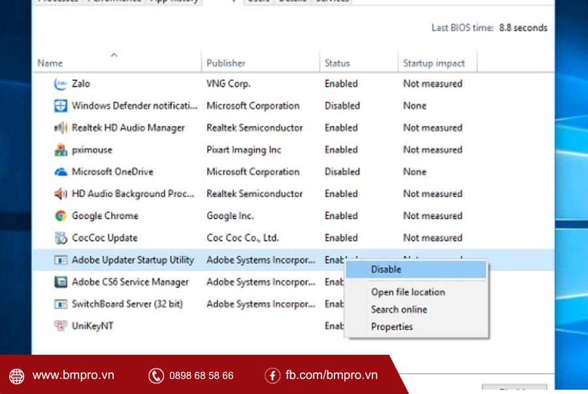This screenshot has width=588, height=394.
Task: Click Disabled status of Windows Defender
Action: click(342, 106)
